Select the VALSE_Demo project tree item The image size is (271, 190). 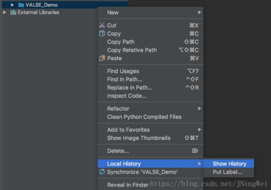tap(41, 5)
